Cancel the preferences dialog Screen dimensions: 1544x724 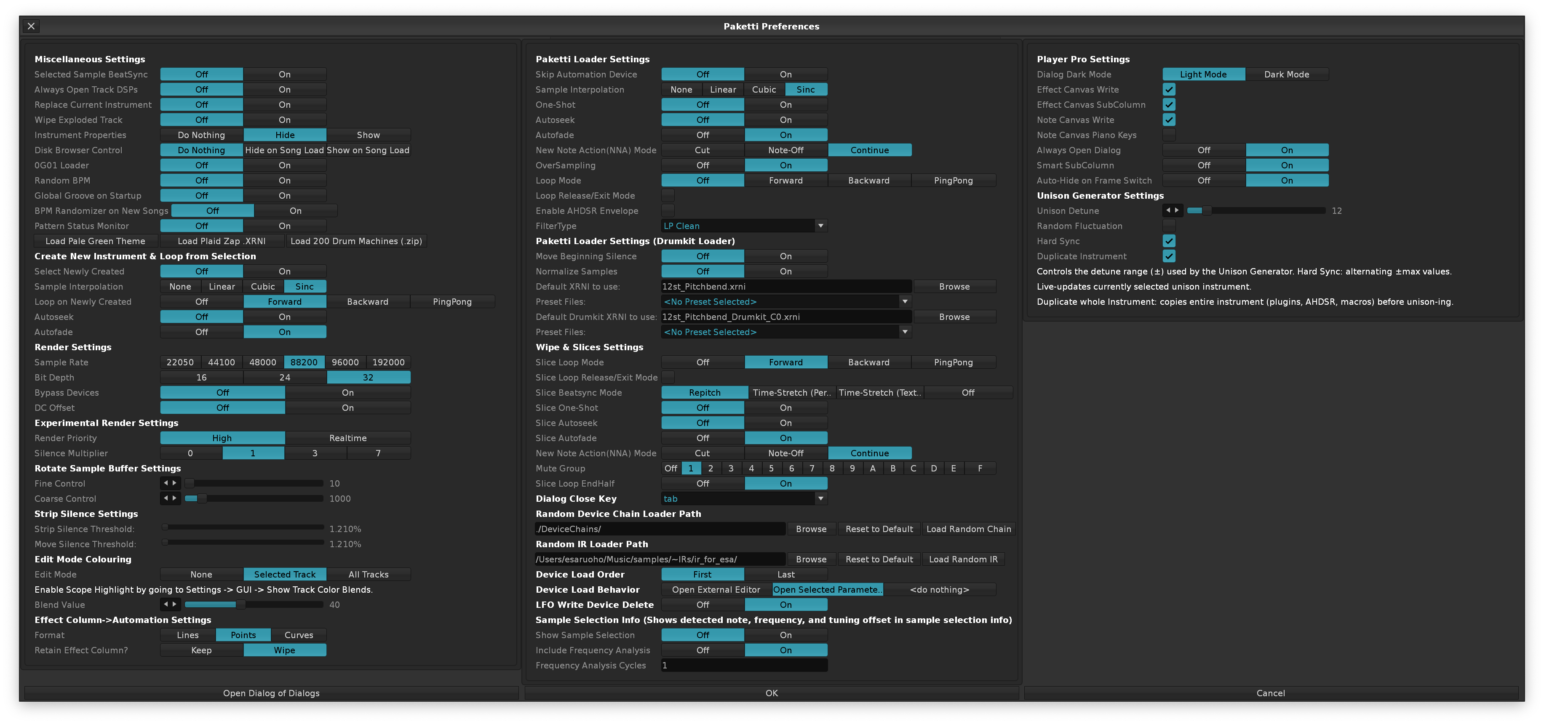click(x=1271, y=693)
